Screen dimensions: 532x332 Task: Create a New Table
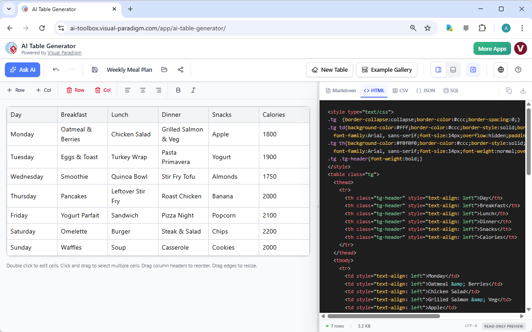(329, 70)
